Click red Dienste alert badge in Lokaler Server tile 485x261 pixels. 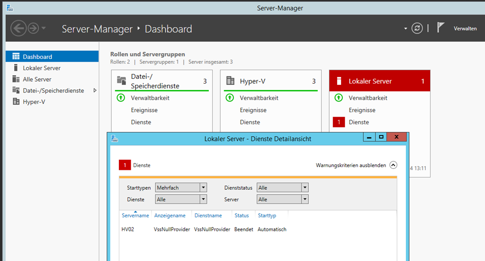pos(339,122)
